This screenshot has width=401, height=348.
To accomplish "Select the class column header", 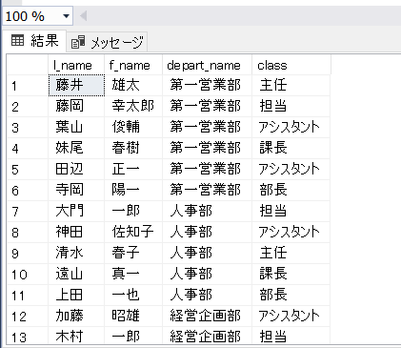I will 291,65.
